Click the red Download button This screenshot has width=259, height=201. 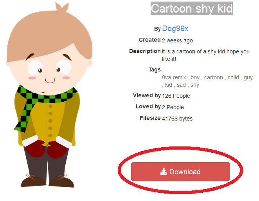[180, 172]
